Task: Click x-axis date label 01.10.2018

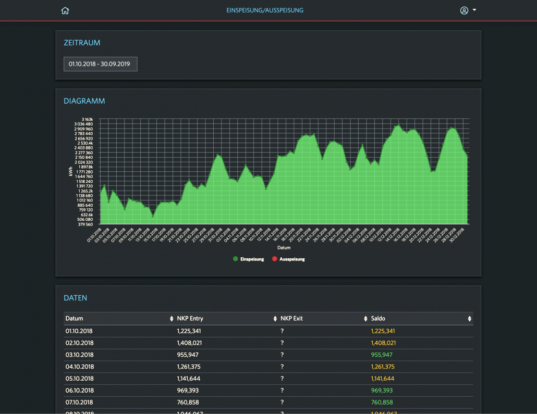Action: point(94,235)
